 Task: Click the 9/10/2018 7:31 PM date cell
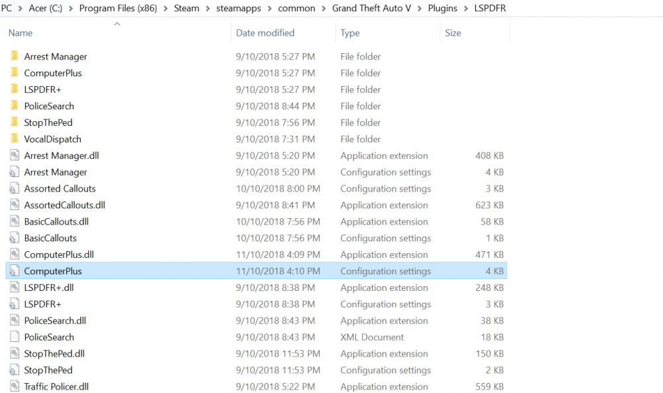[x=275, y=139]
